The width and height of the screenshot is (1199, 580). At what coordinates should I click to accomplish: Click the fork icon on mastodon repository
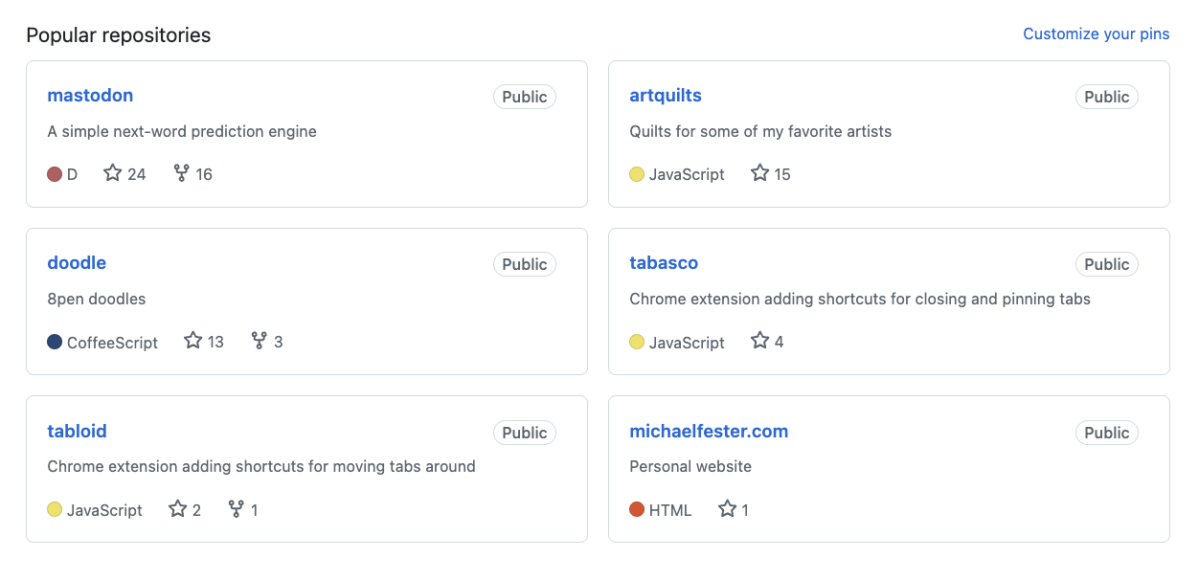coord(182,173)
